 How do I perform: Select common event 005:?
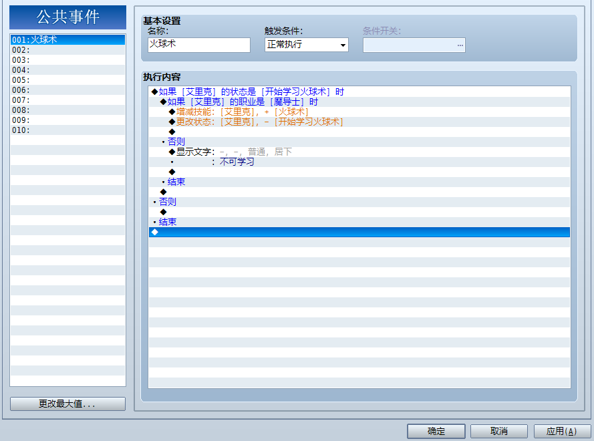[x=67, y=80]
